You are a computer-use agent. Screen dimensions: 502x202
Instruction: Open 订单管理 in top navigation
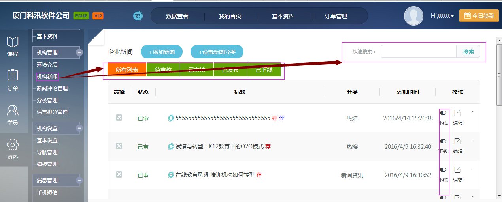point(336,16)
